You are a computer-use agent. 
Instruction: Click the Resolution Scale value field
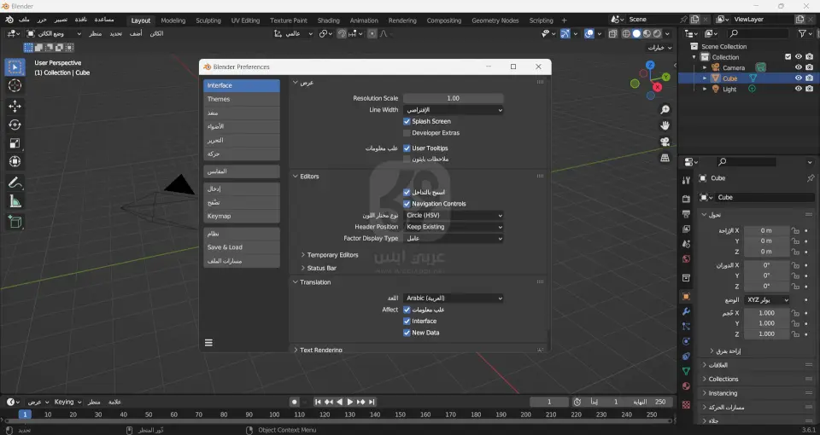tap(453, 98)
